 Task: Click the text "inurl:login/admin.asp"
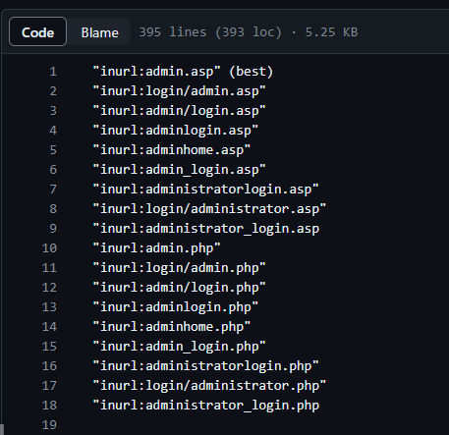pos(179,91)
